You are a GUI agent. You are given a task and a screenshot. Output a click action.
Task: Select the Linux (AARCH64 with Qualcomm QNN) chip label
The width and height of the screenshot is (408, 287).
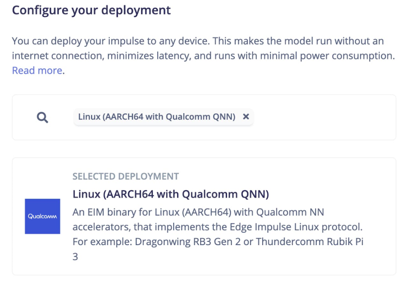pos(157,117)
